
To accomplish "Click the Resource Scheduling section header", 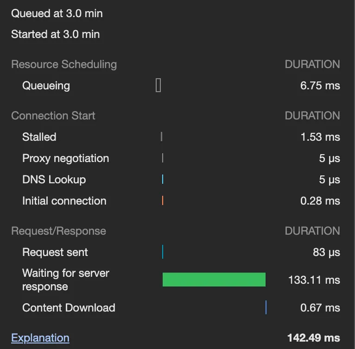I will [64, 64].
